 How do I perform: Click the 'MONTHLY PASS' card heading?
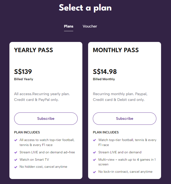tap(116, 50)
